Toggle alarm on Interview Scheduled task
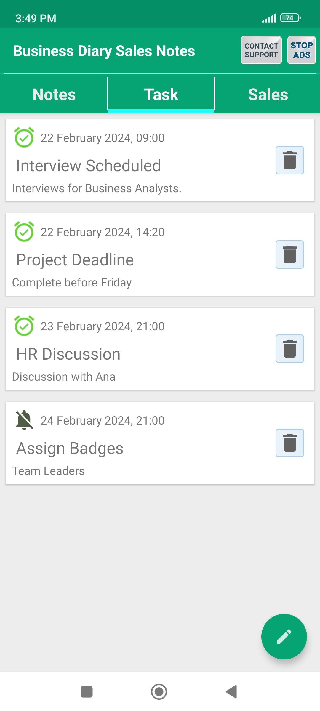The height and width of the screenshot is (711, 320). tap(24, 137)
